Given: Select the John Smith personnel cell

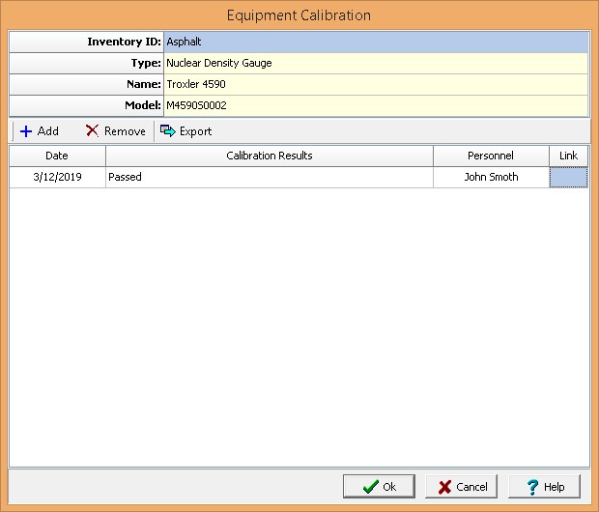Looking at the screenshot, I should pyautogui.click(x=491, y=177).
